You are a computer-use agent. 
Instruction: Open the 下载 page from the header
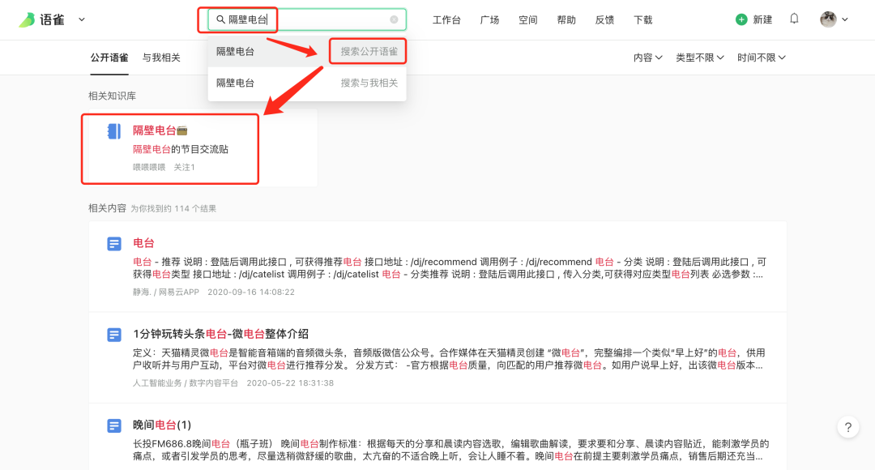click(642, 20)
